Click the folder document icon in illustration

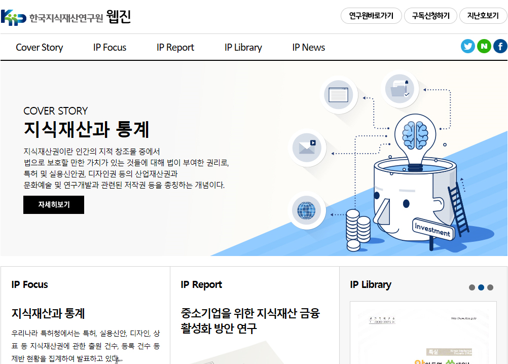pyautogui.click(x=400, y=89)
